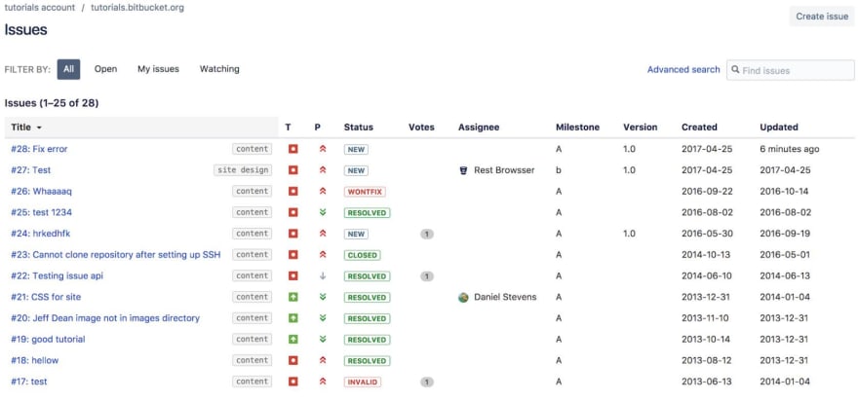The height and width of the screenshot is (401, 858).
Task: Focus the Find issues search field
Action: (x=790, y=70)
